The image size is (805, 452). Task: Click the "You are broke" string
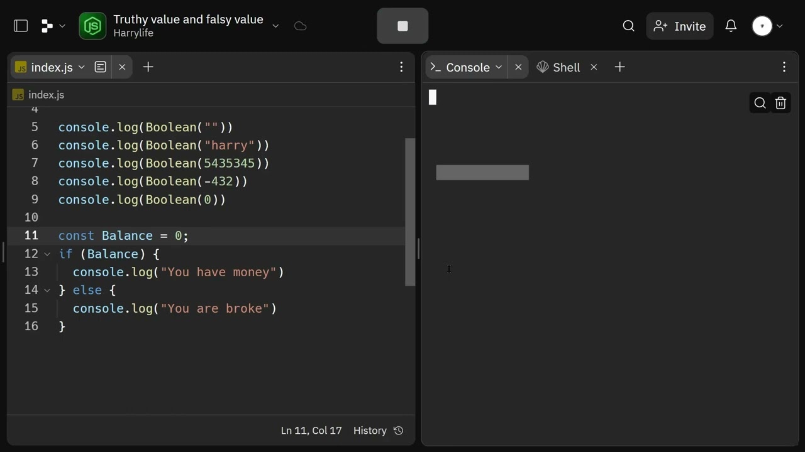pos(214,309)
